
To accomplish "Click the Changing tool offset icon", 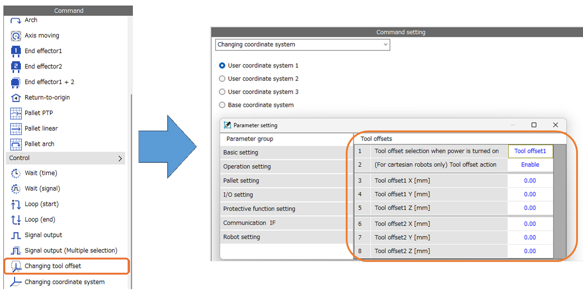I will [16, 266].
